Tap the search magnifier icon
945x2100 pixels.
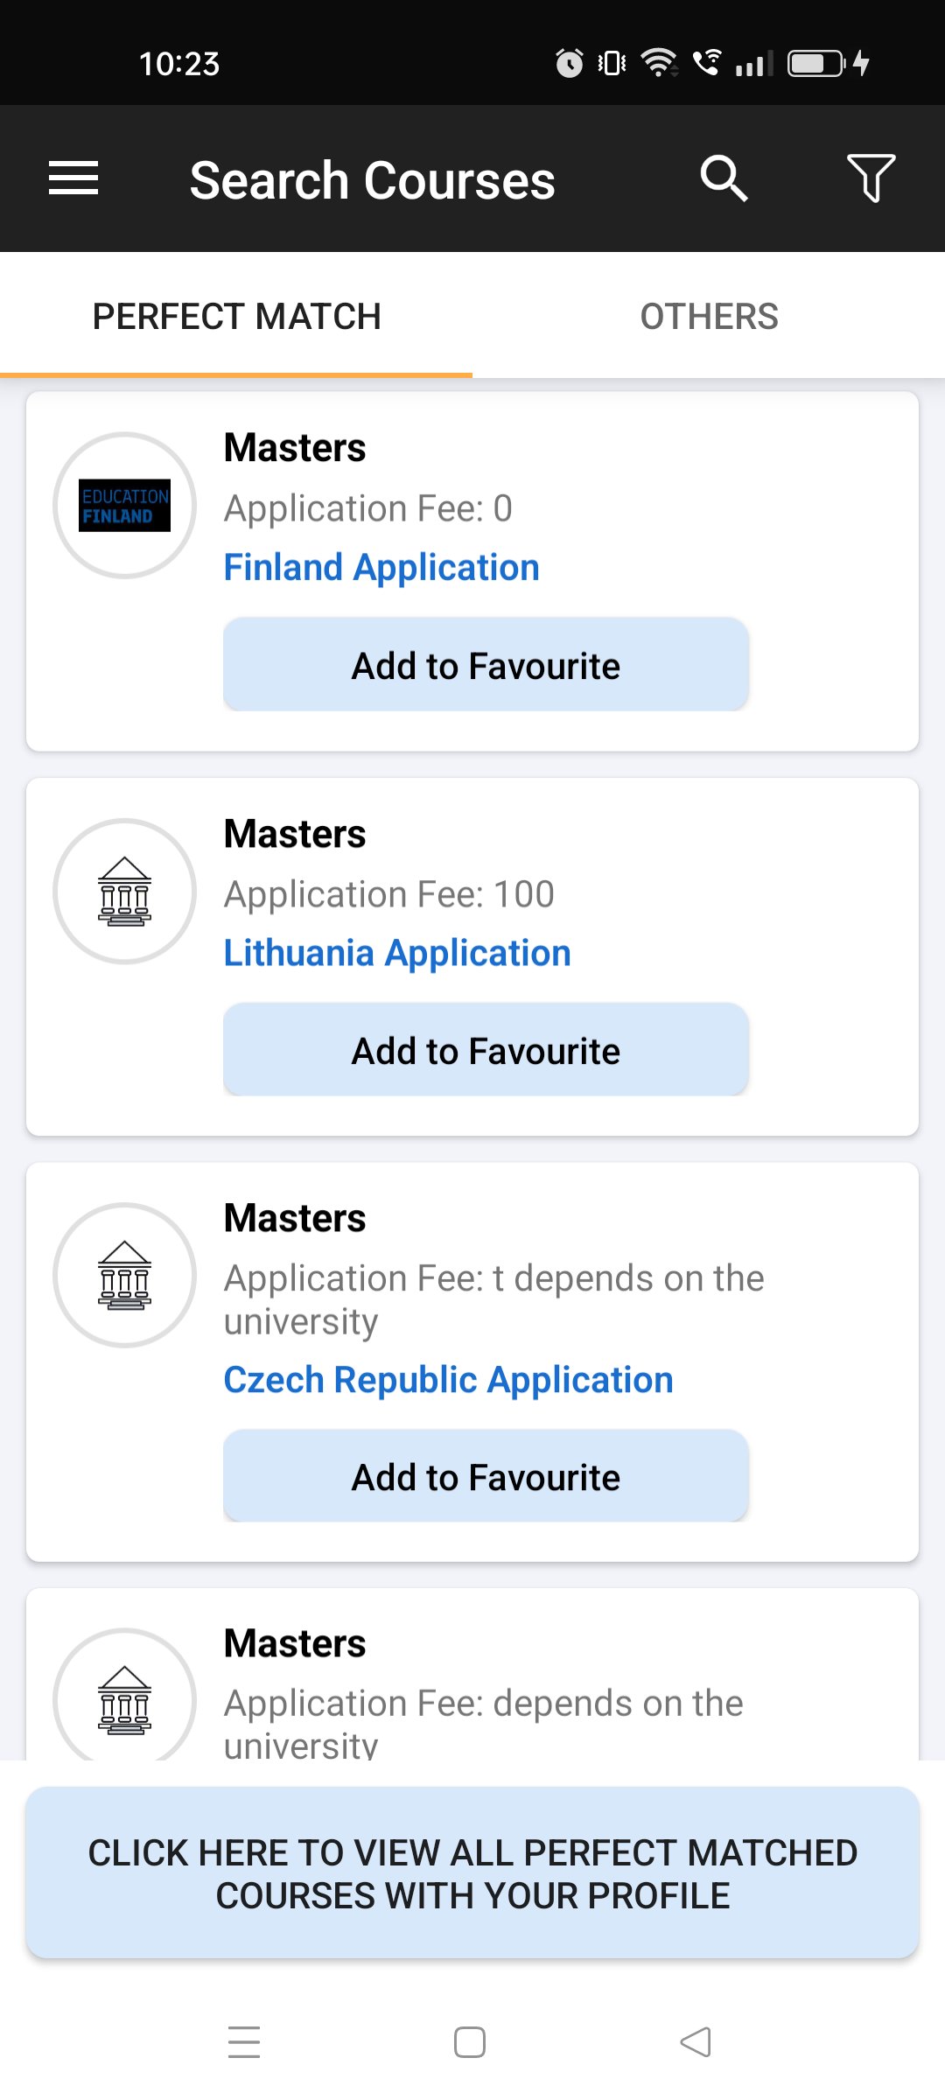click(x=724, y=178)
